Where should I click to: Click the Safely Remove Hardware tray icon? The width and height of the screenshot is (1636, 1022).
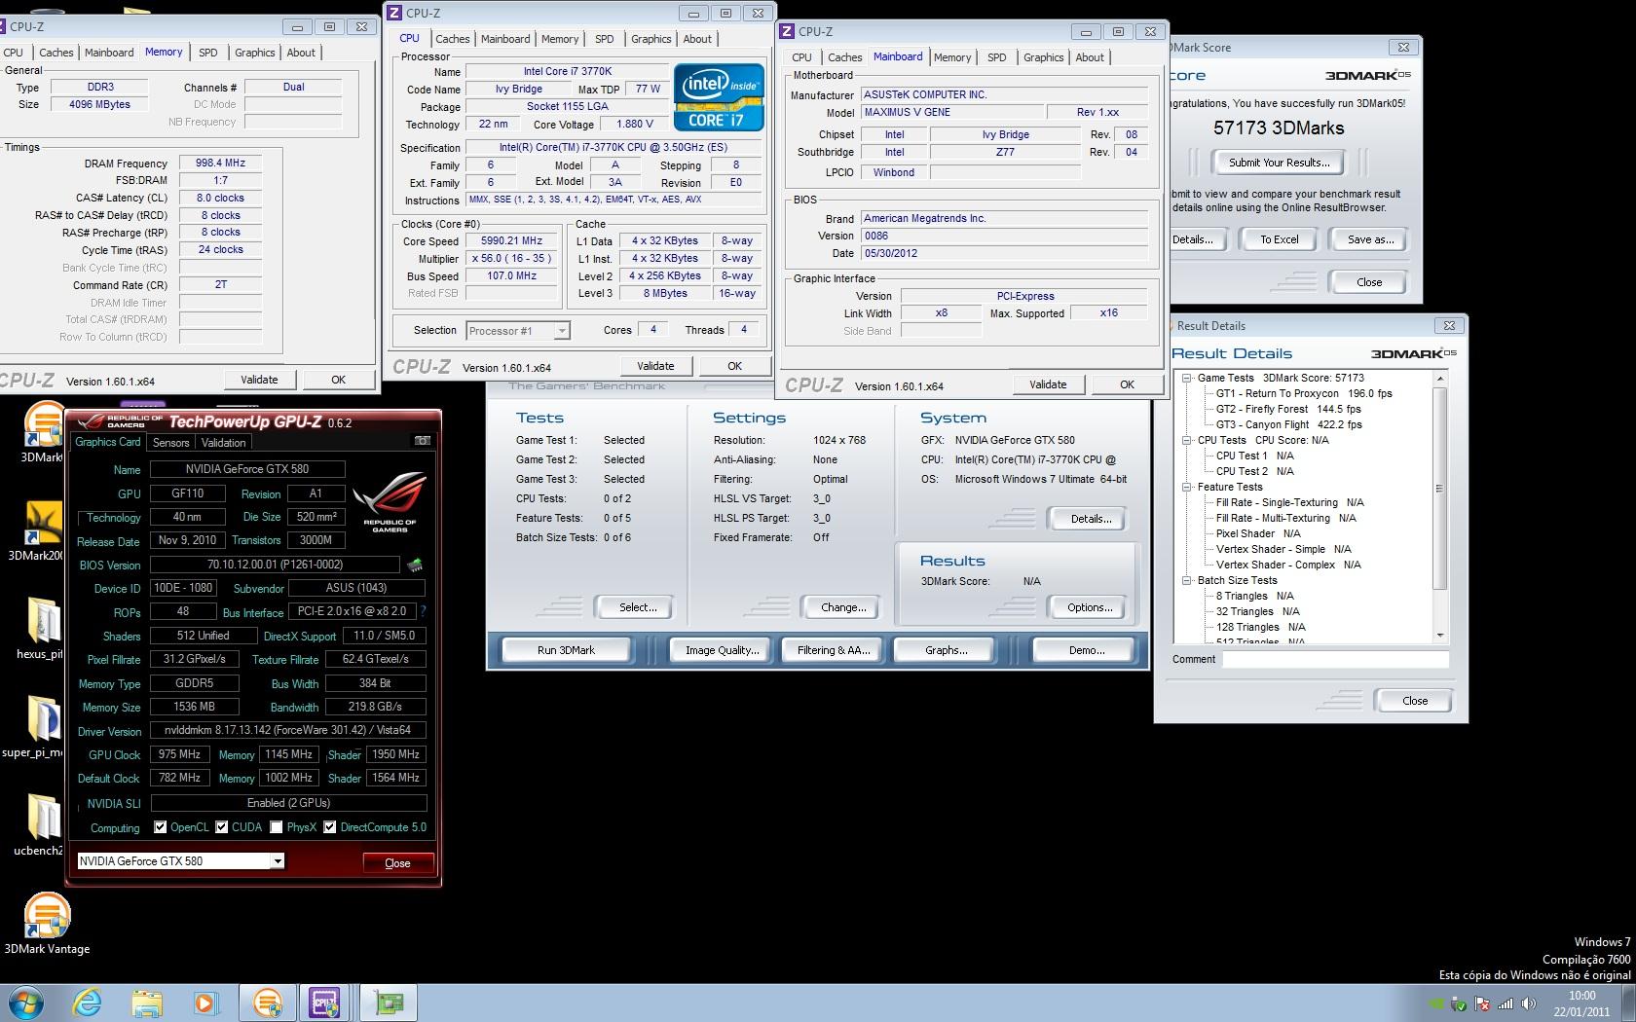[1459, 1004]
